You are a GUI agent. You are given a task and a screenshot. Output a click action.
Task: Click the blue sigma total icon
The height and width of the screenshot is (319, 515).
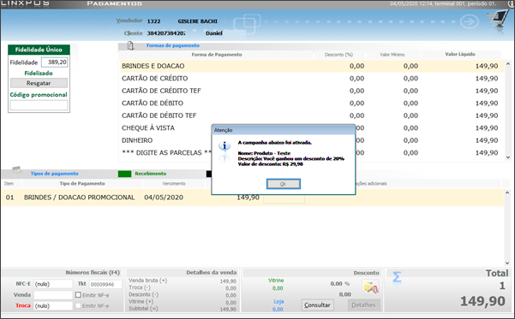[x=397, y=277]
